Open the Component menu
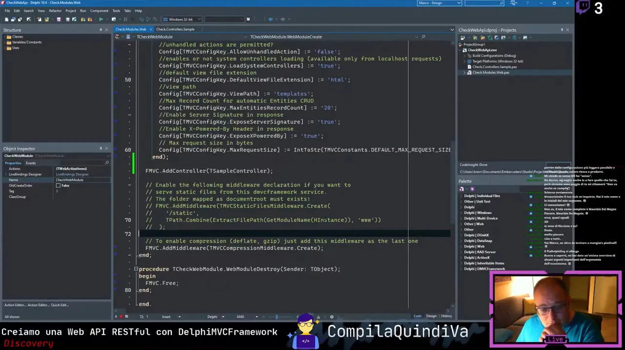This screenshot has height=350, width=625. pyautogui.click(x=99, y=10)
